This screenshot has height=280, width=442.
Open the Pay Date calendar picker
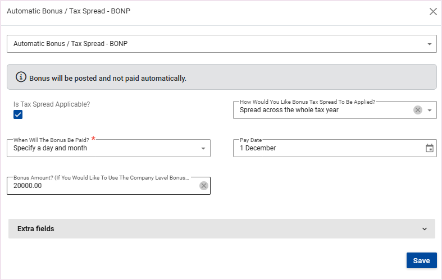pyautogui.click(x=430, y=148)
